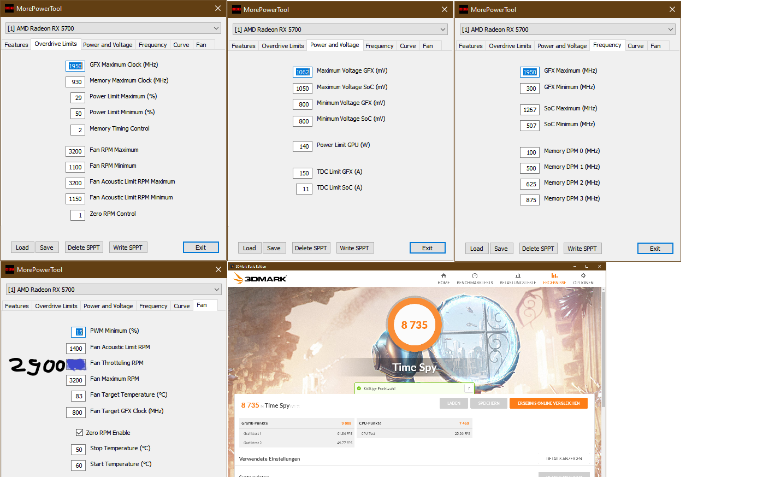Click the Fan Acoustic Limit RPM Minimum field

[75, 199]
